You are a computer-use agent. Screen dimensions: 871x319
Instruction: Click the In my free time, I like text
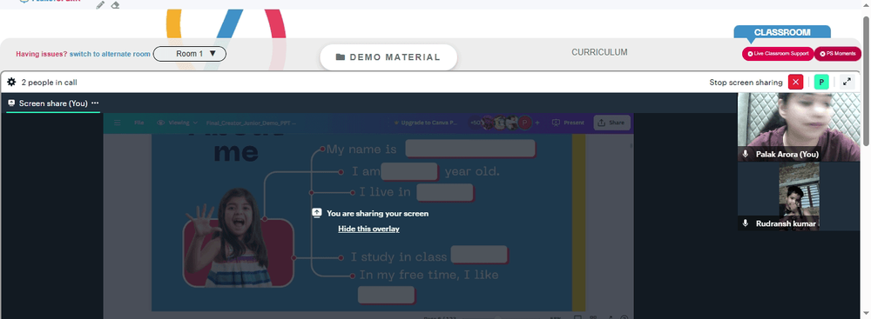(x=429, y=275)
